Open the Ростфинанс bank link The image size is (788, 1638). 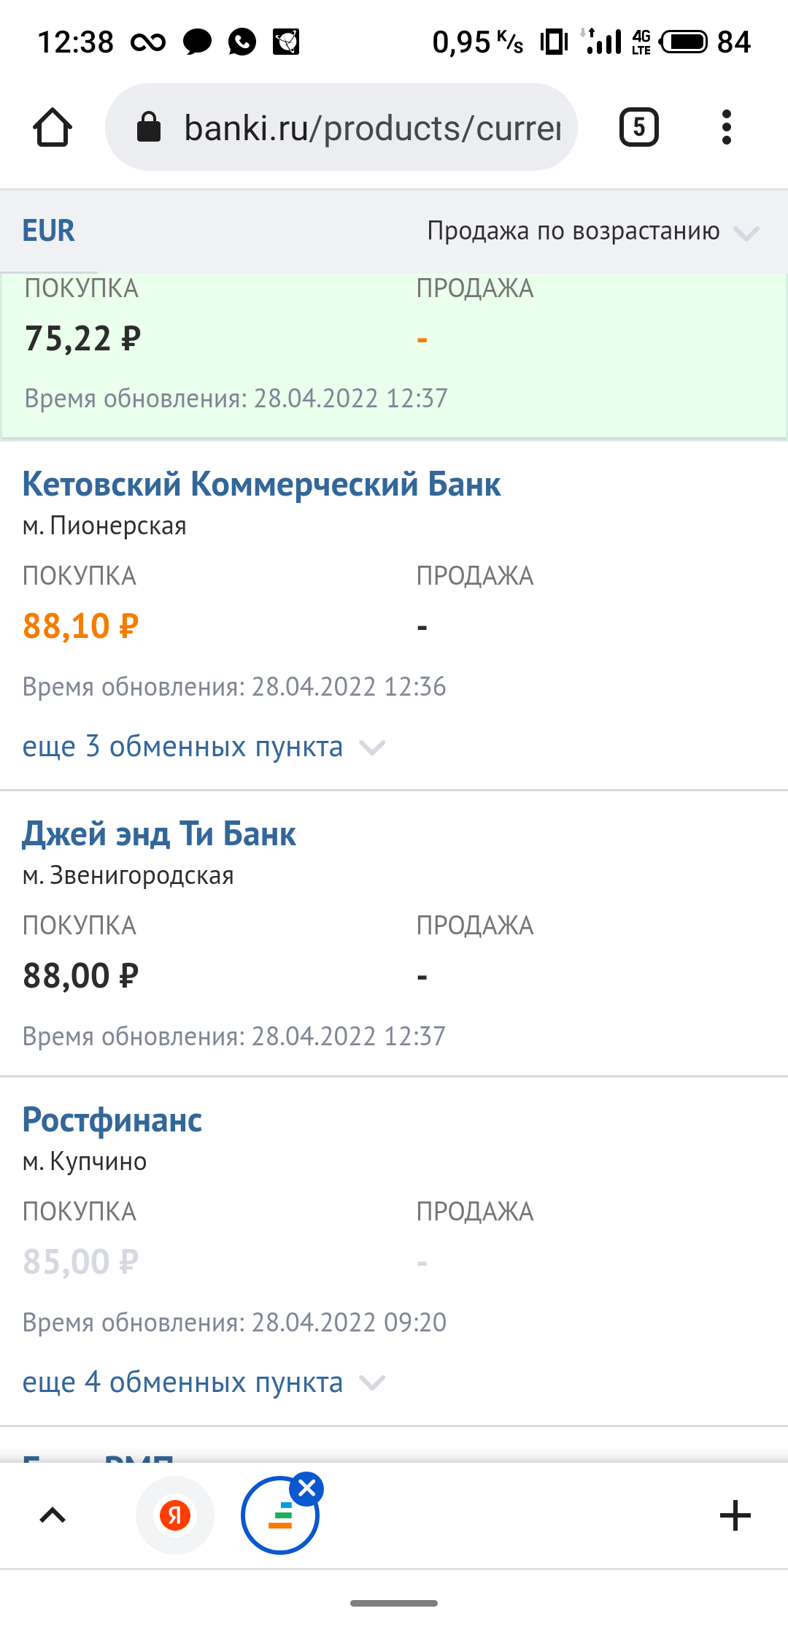pyautogui.click(x=112, y=1120)
